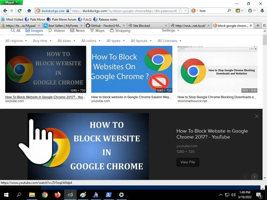Screen dimensions: 267x200
Task: Click the Forward navigation arrow
Action: 11,11
